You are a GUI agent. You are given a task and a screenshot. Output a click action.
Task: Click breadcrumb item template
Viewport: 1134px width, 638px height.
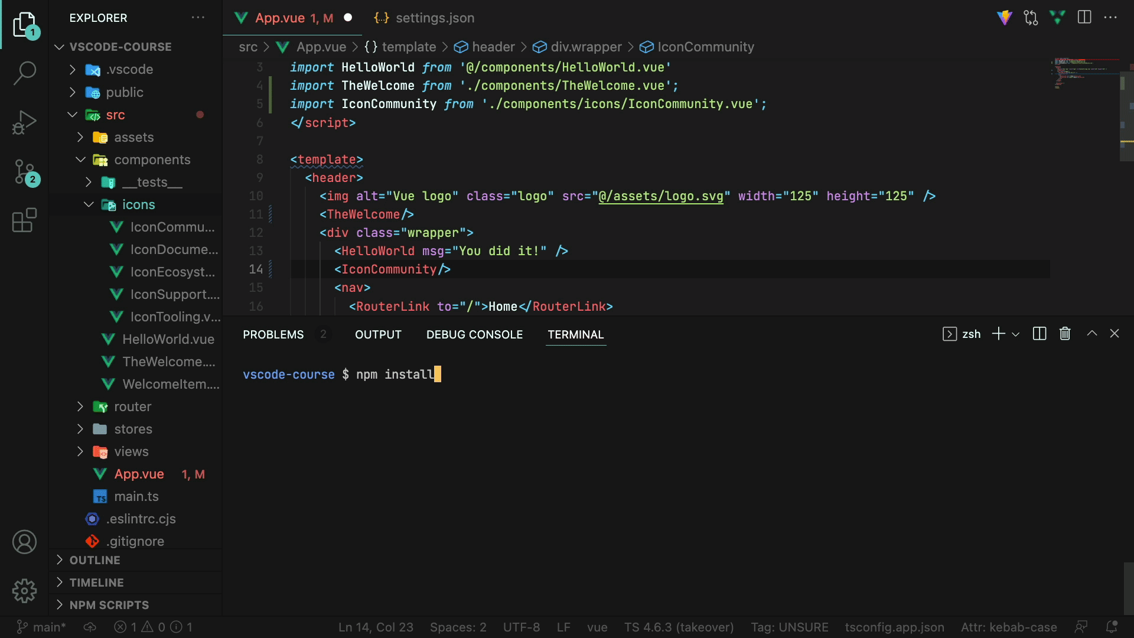pos(400,47)
